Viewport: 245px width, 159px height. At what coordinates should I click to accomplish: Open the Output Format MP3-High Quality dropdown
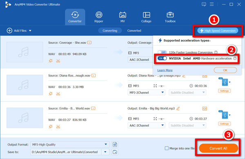pyautogui.click(x=70, y=144)
